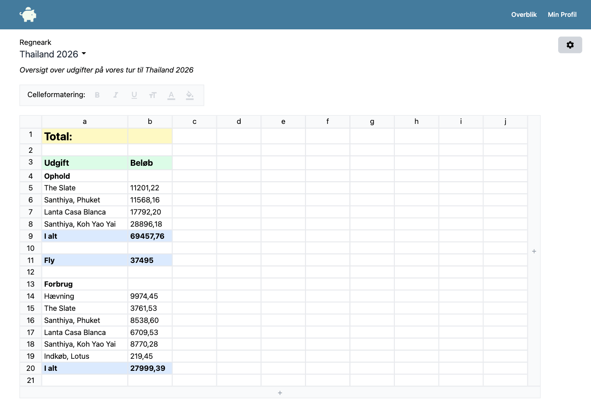591x414 pixels.
Task: Select the sum cell 69457,76
Action: click(x=150, y=236)
